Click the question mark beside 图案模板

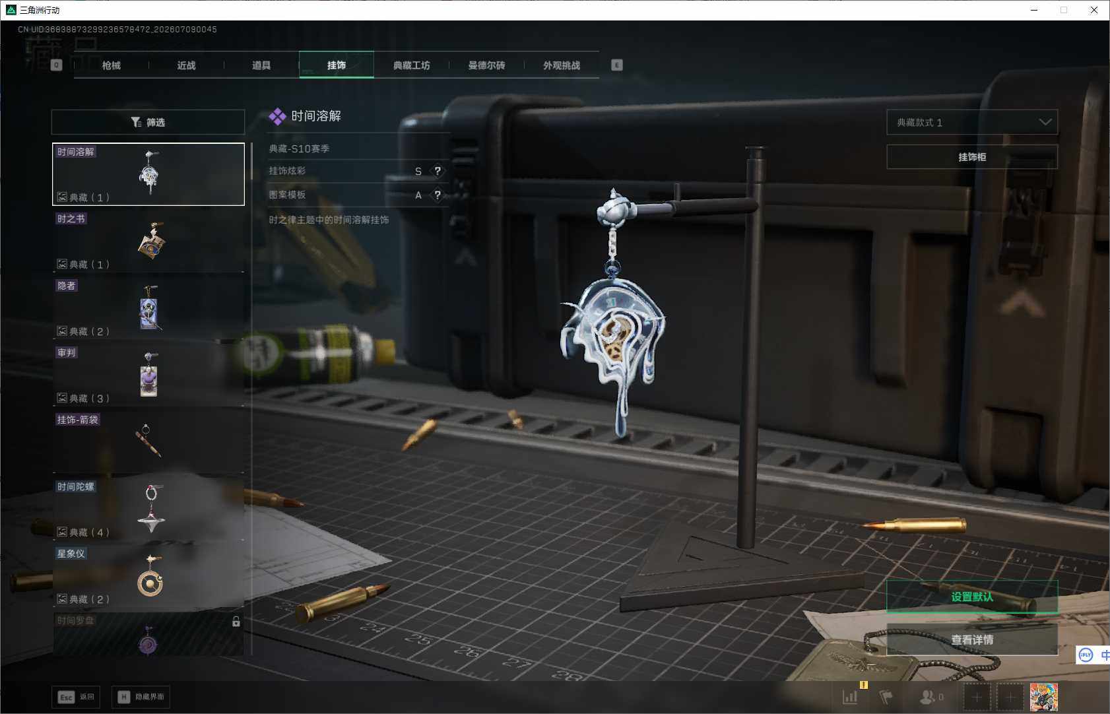tap(437, 195)
